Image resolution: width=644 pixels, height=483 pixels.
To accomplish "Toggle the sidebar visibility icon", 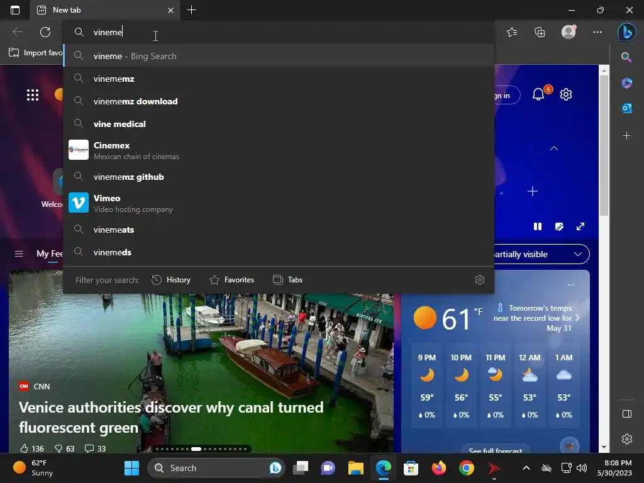I will [627, 414].
